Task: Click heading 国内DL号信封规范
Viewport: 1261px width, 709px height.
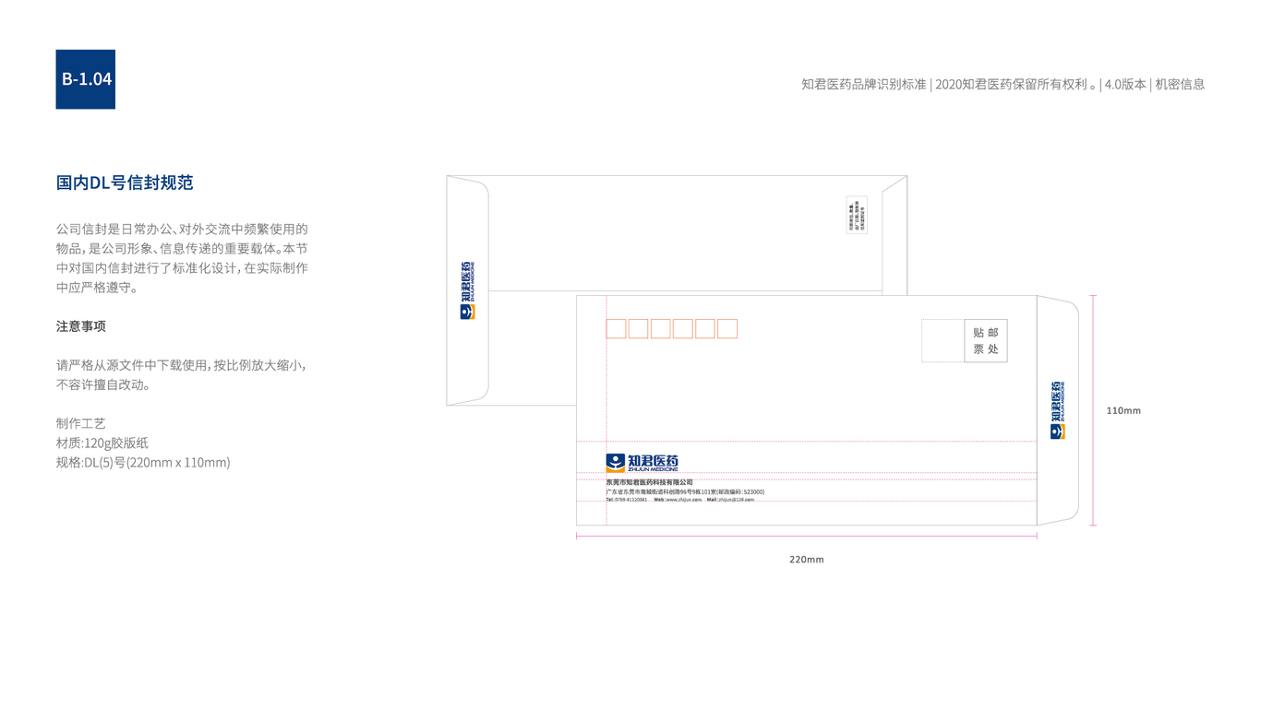Action: [125, 183]
